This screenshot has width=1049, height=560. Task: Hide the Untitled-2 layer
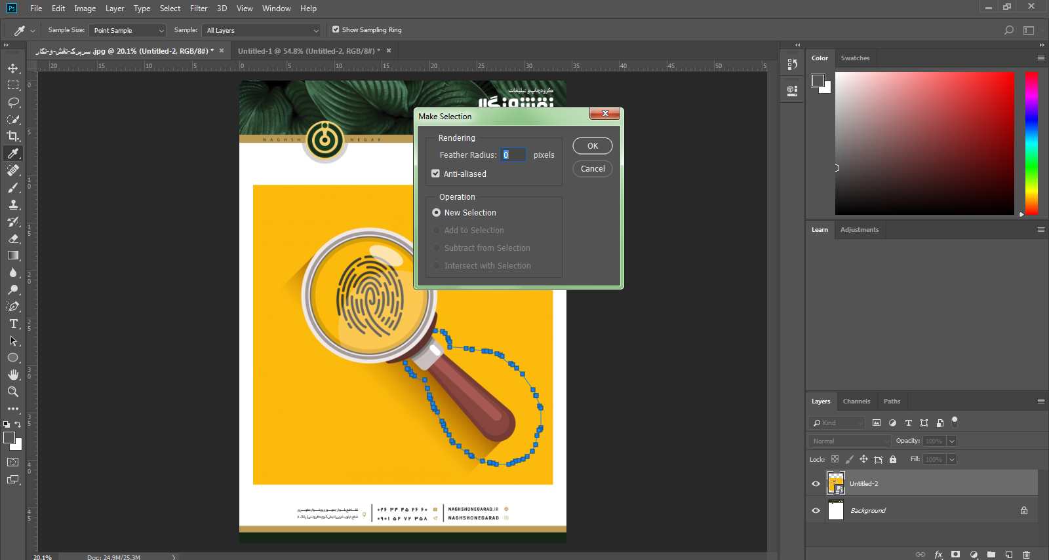816,484
